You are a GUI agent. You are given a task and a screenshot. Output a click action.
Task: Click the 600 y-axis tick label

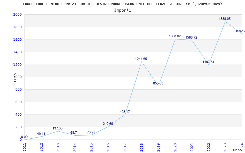18,102
